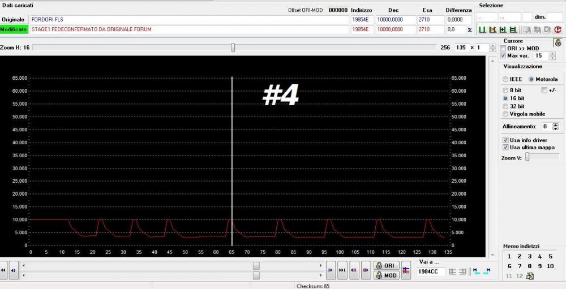Click the Vai a address field 1984CC
The width and height of the screenshot is (566, 289).
(431, 271)
